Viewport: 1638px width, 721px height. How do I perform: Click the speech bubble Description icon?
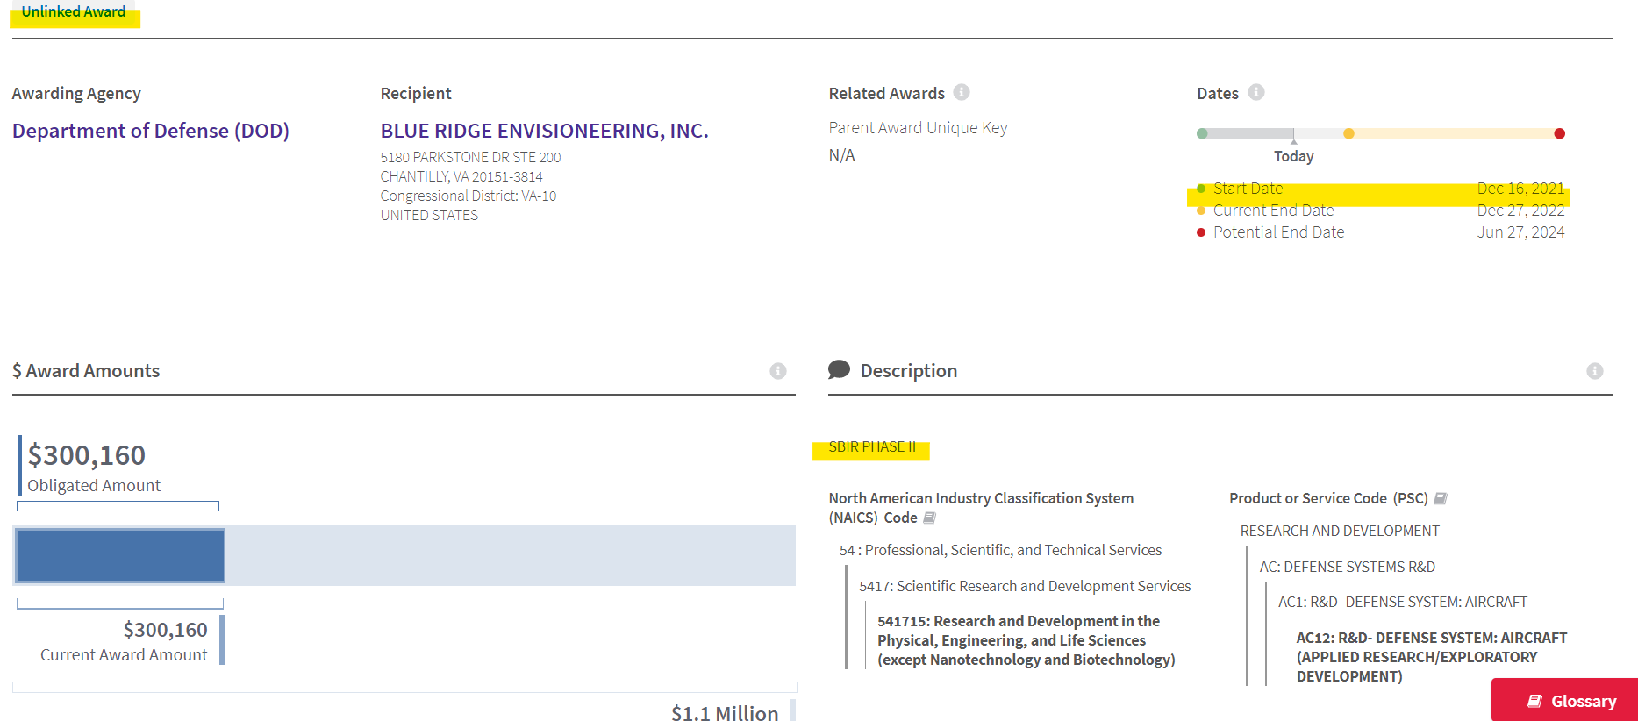tap(839, 369)
